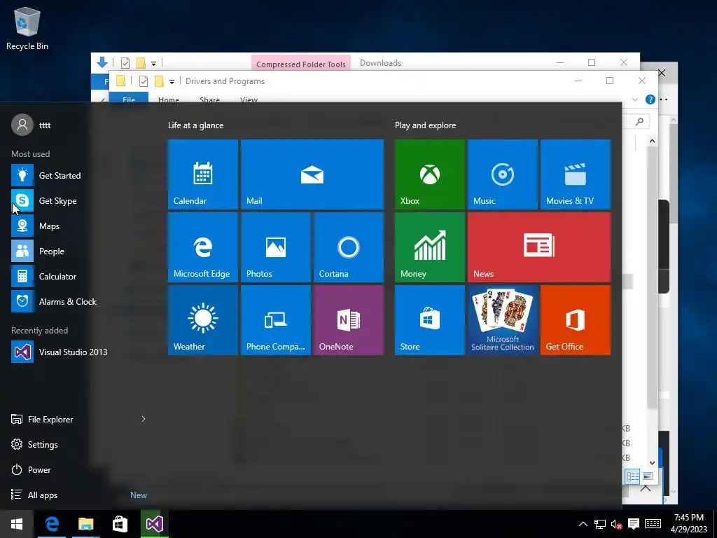Show hidden system tray icons

click(x=583, y=524)
